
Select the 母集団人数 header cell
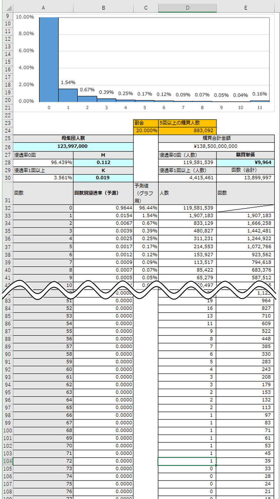73,139
